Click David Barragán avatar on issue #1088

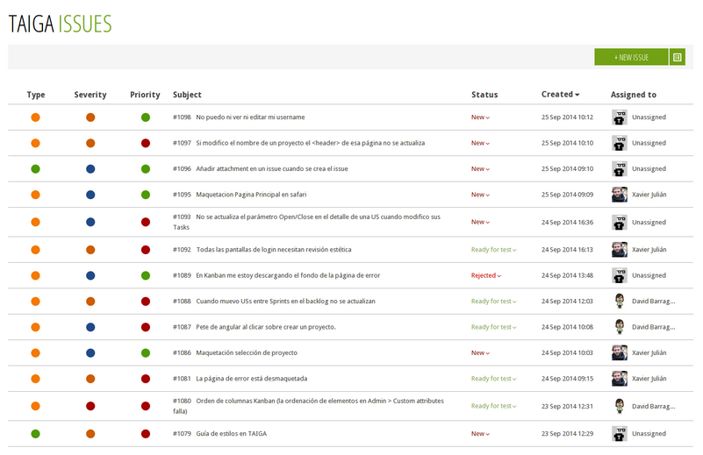[620, 302]
